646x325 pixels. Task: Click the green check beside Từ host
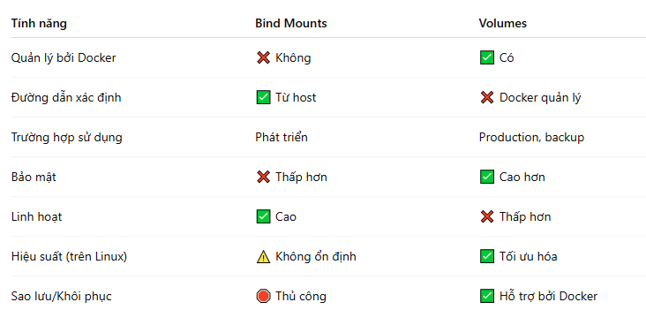tap(263, 97)
